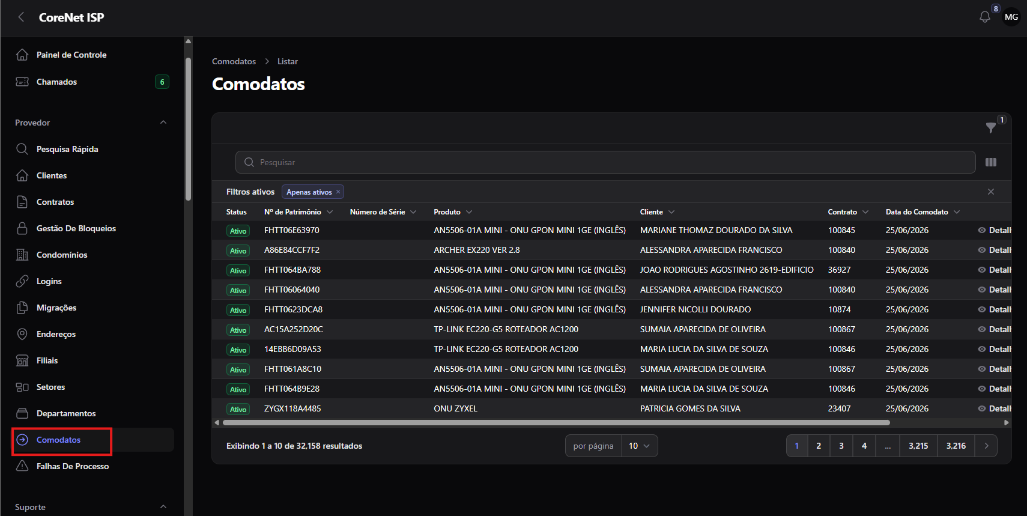
Task: Focus the Pesquisar search field
Action: (x=605, y=162)
